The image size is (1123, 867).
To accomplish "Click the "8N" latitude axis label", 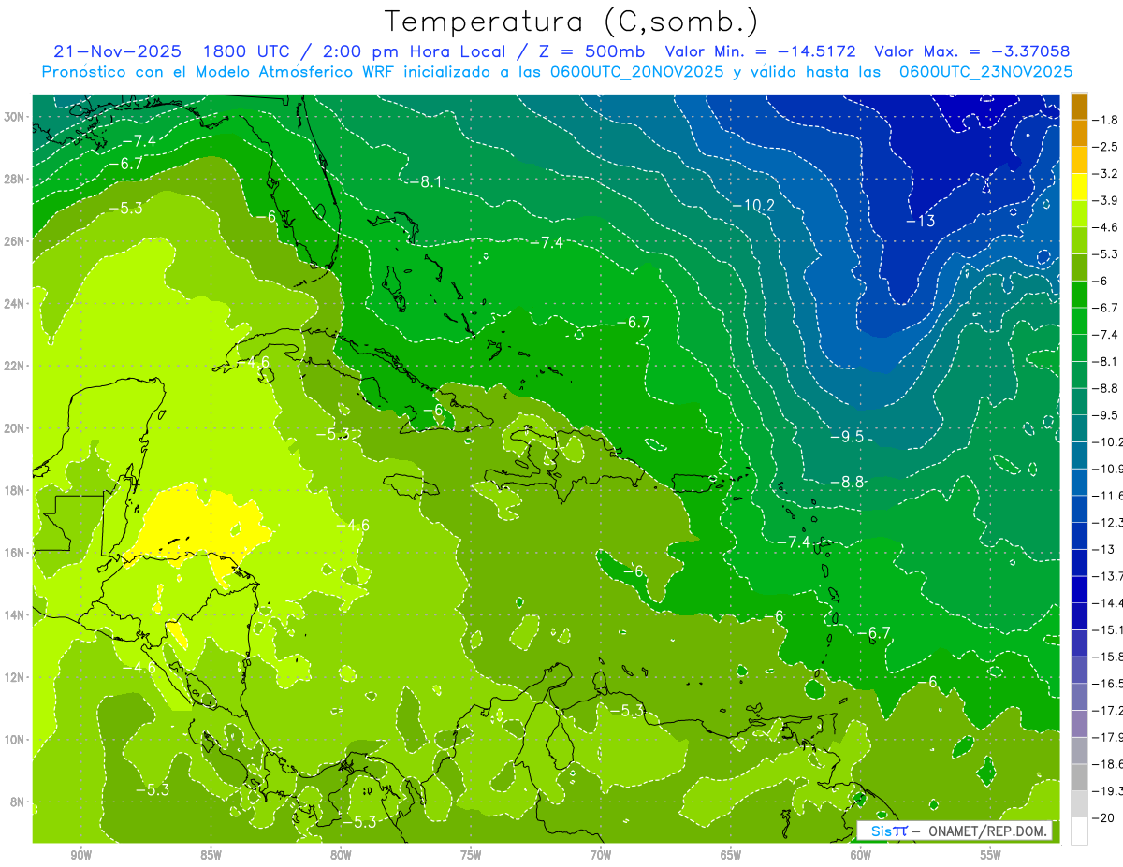I will pos(19,802).
